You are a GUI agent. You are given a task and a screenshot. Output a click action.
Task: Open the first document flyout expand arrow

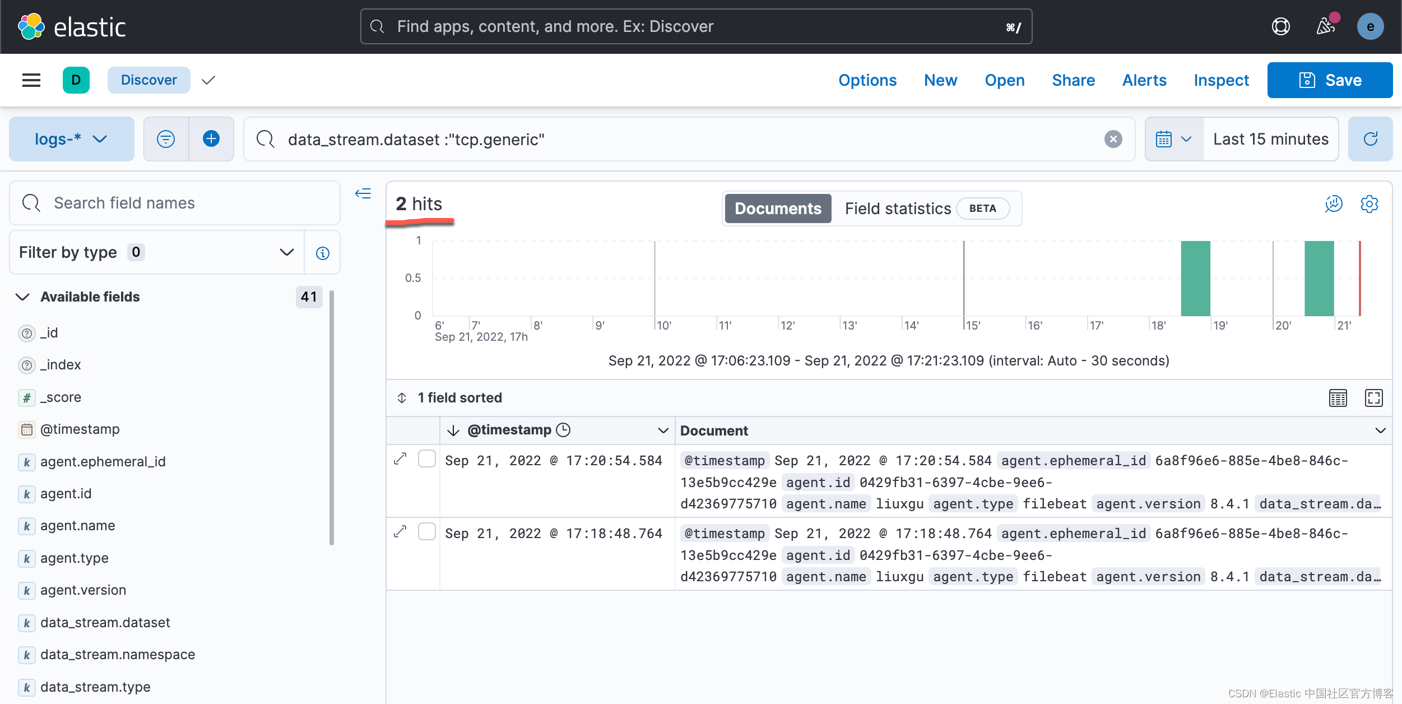[400, 458]
